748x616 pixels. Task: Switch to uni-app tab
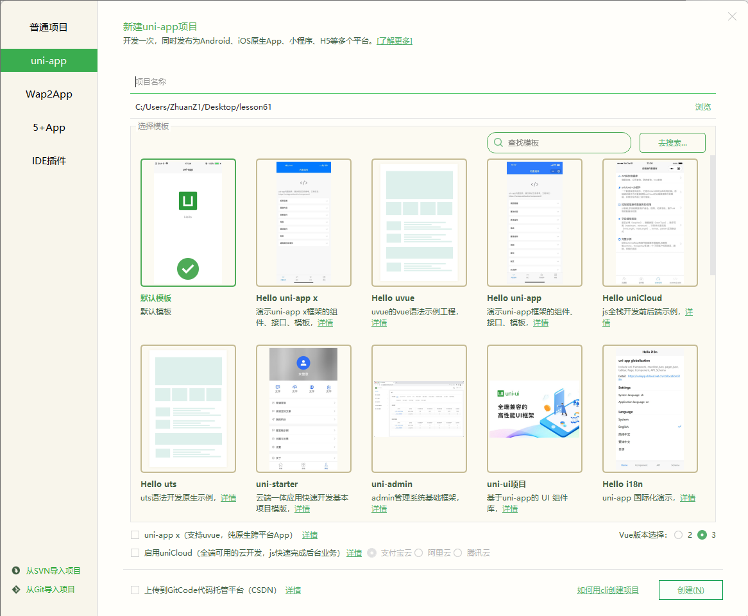coord(49,60)
